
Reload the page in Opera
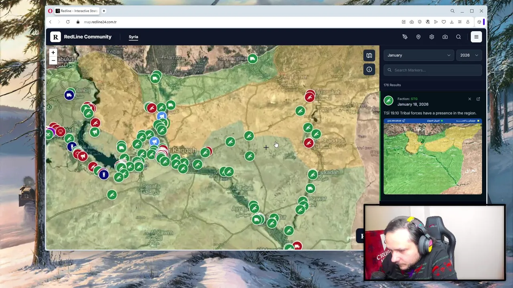coord(68,22)
